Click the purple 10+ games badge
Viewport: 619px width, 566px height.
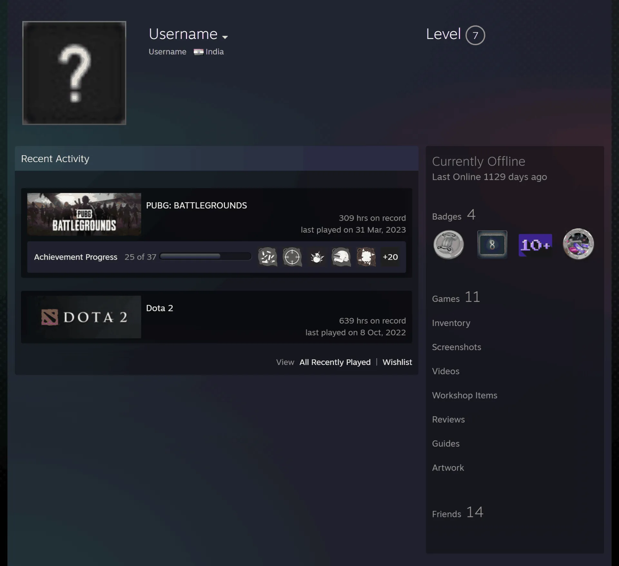[535, 245]
